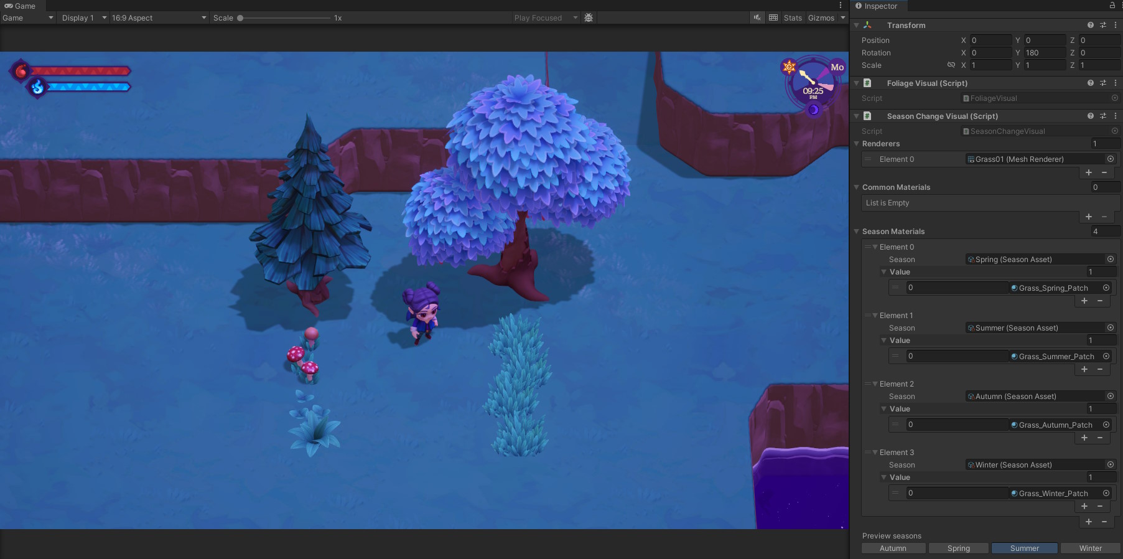
Task: Toggle constrained proportions link on Scale
Action: [951, 65]
